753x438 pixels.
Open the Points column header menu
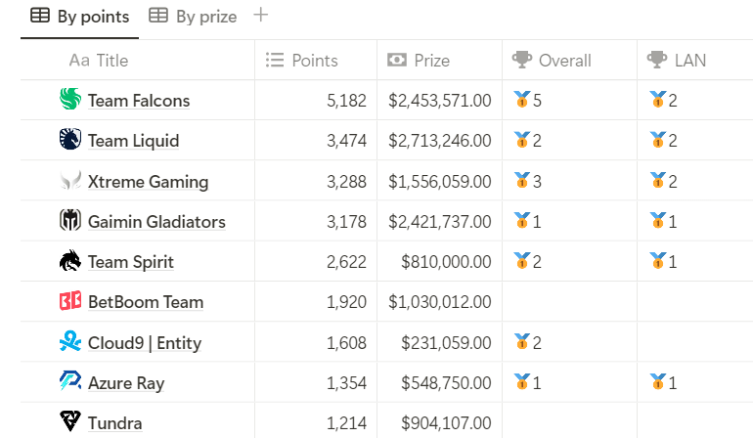[x=316, y=60]
